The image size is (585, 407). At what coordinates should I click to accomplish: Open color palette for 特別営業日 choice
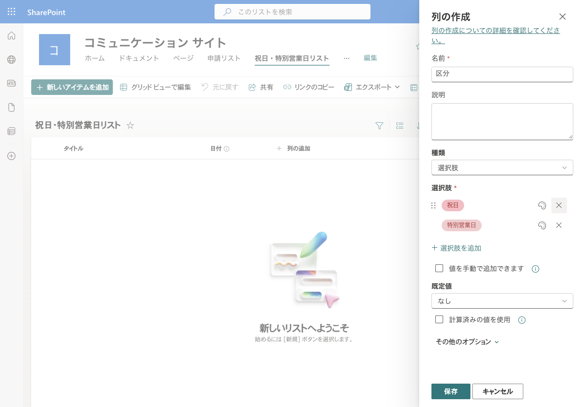tap(542, 225)
